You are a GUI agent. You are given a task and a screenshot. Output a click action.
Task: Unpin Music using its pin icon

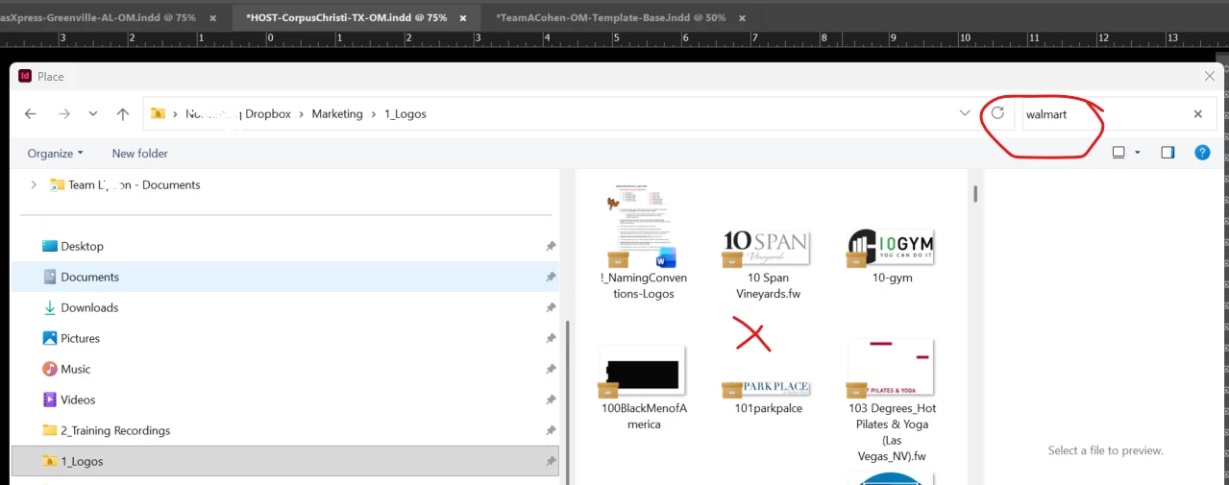(x=551, y=370)
